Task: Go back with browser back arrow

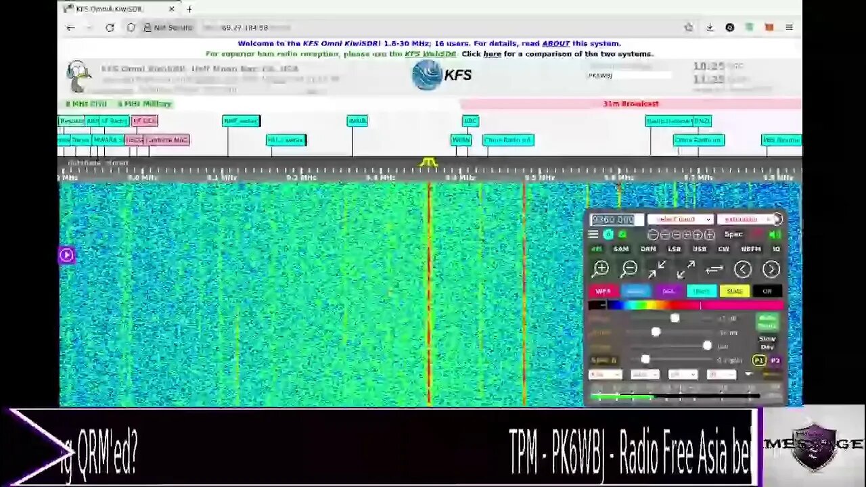Action: click(x=70, y=28)
